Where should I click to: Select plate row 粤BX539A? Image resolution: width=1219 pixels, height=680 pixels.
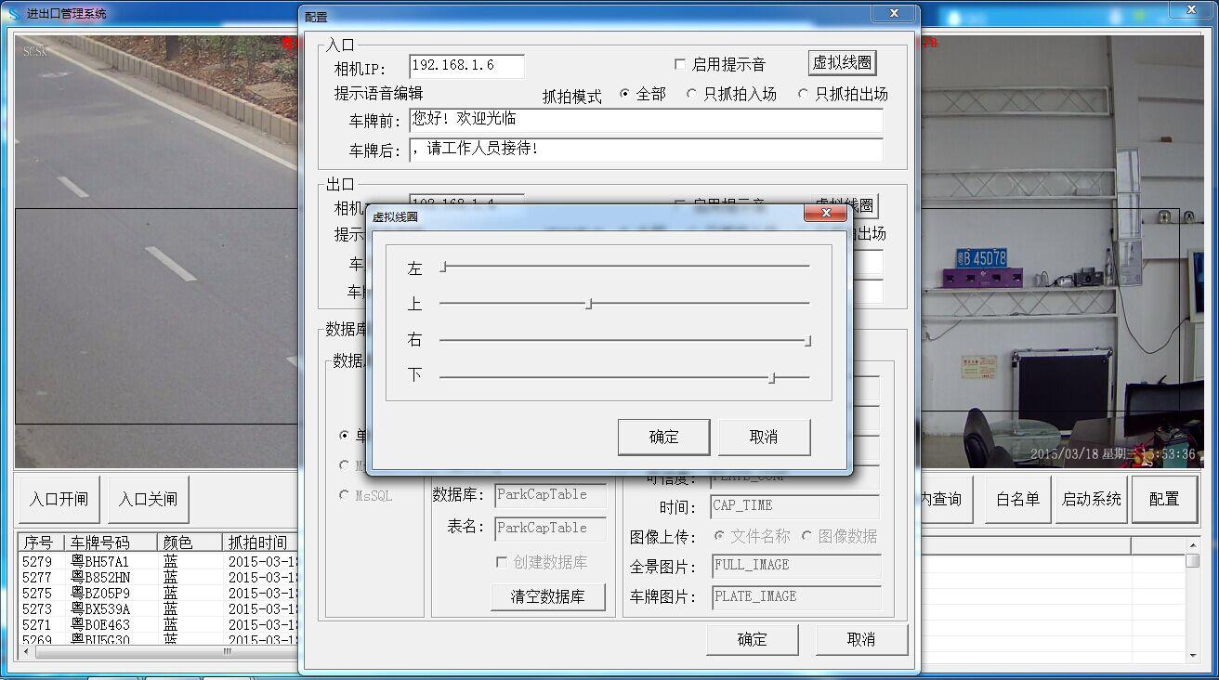[100, 608]
